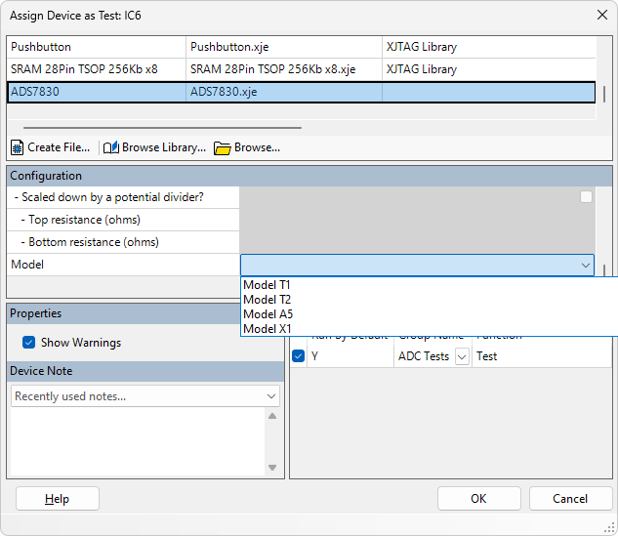Click the Browse Library book icon
This screenshot has height=536, width=618.
pyautogui.click(x=111, y=147)
